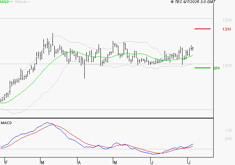
Task: Click the first M month marker after F
Action: coord(42,163)
